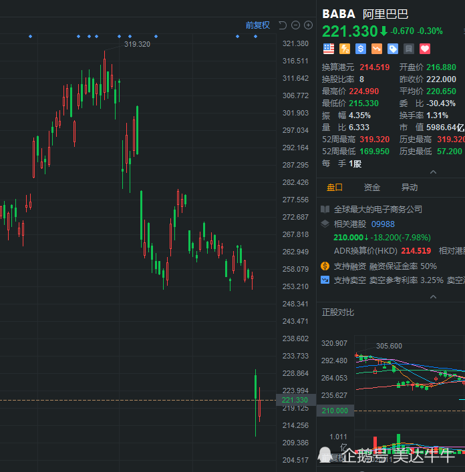Click the current price tag 221.330 on axis

point(295,400)
